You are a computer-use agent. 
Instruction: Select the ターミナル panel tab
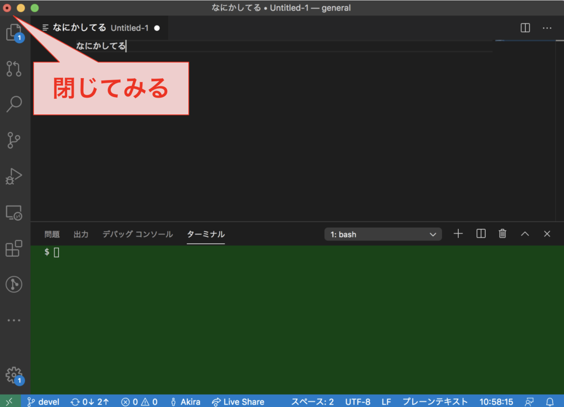click(x=206, y=234)
